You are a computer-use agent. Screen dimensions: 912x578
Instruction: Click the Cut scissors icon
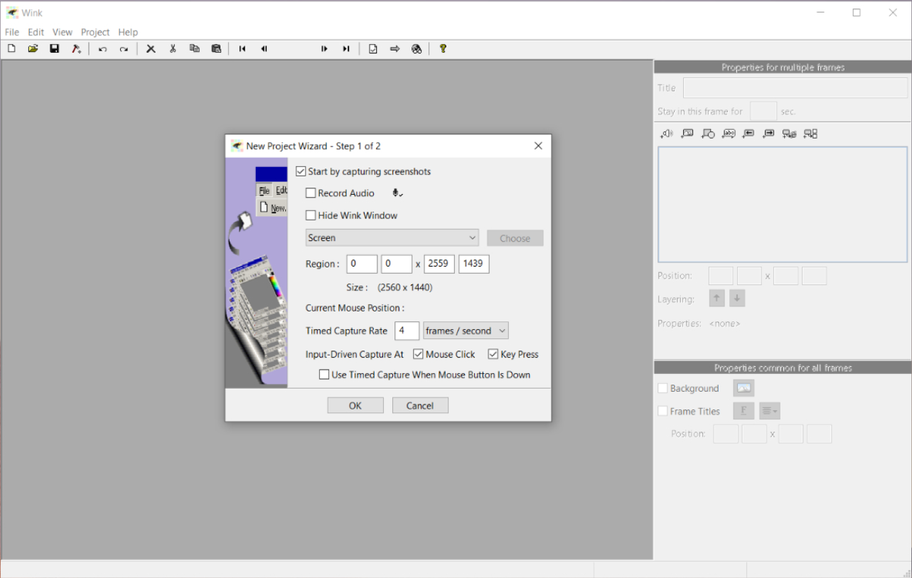pyautogui.click(x=173, y=49)
